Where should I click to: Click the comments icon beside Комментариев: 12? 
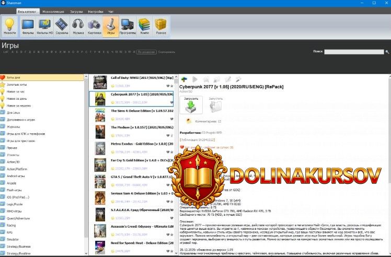[189, 121]
